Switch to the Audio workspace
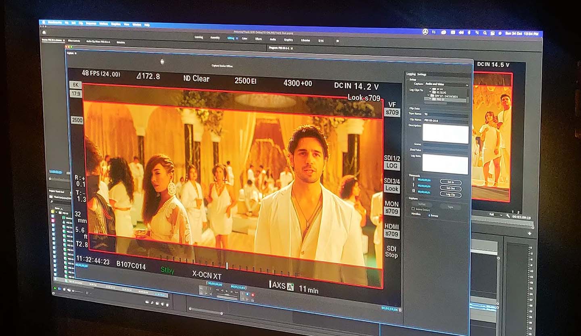 [x=273, y=39]
